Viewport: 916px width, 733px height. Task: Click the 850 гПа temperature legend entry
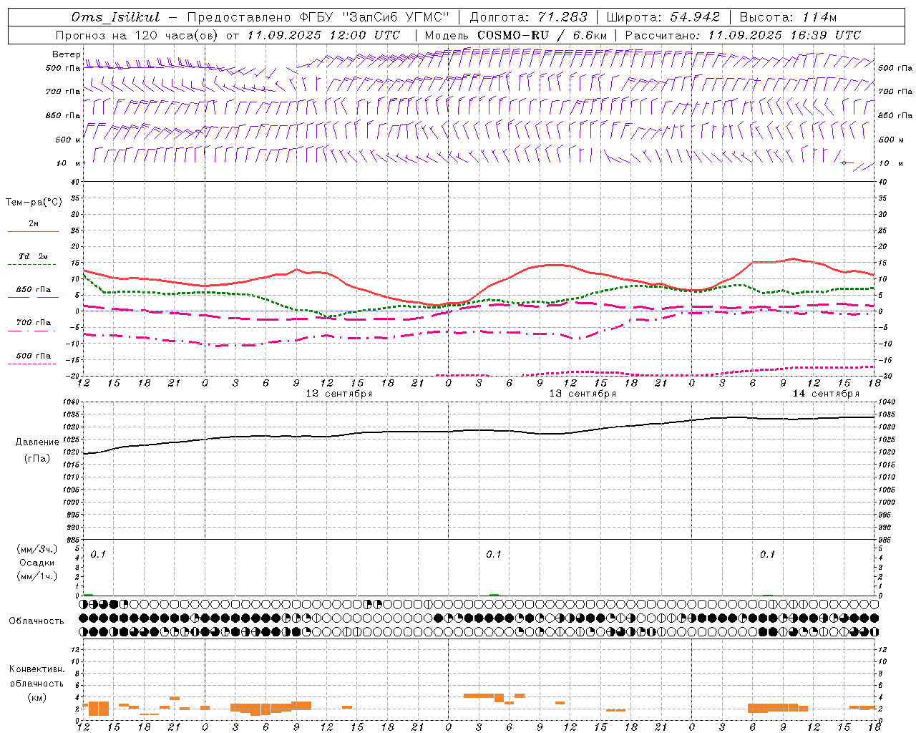point(34,290)
